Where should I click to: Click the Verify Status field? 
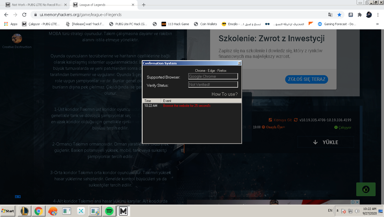(213, 84)
